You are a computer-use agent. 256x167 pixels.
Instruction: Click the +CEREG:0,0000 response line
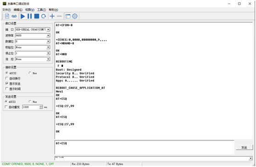tap(81, 40)
